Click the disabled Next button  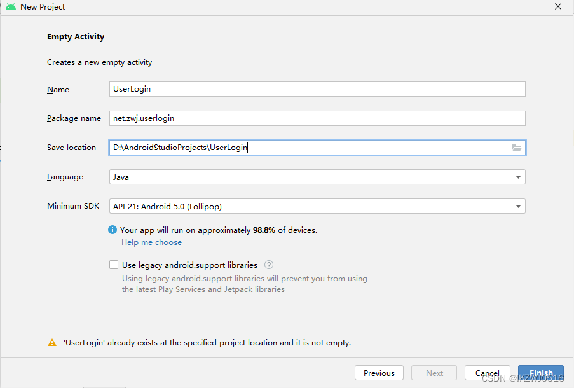(x=435, y=373)
